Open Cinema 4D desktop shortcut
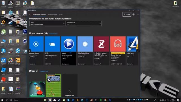The height and width of the screenshot is (102, 181). tap(25, 42)
